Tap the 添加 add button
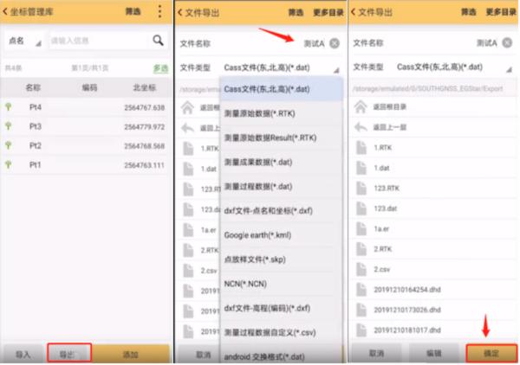The height and width of the screenshot is (365, 520). (x=131, y=354)
